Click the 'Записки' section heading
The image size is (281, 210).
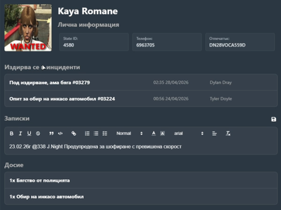click(x=17, y=119)
